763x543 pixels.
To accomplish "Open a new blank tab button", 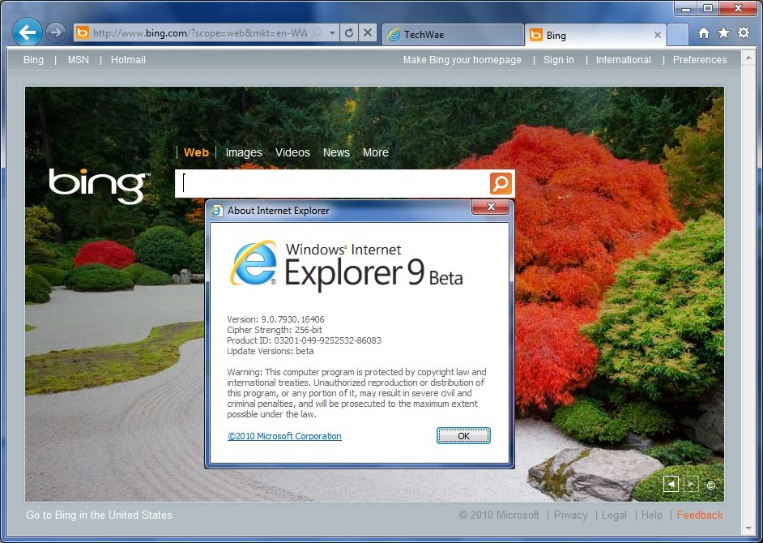I will tap(677, 35).
